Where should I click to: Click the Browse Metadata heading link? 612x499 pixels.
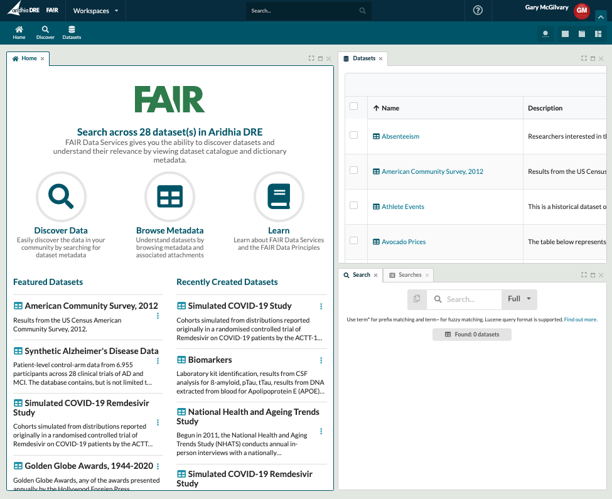tap(169, 230)
